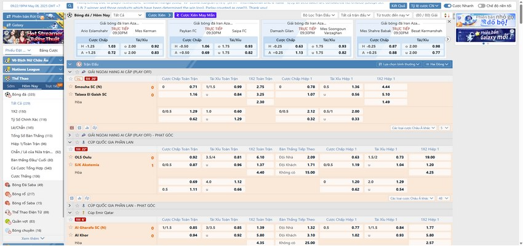
Task: Select the 1X2 (150) market filter
Action: pyautogui.click(x=18, y=111)
